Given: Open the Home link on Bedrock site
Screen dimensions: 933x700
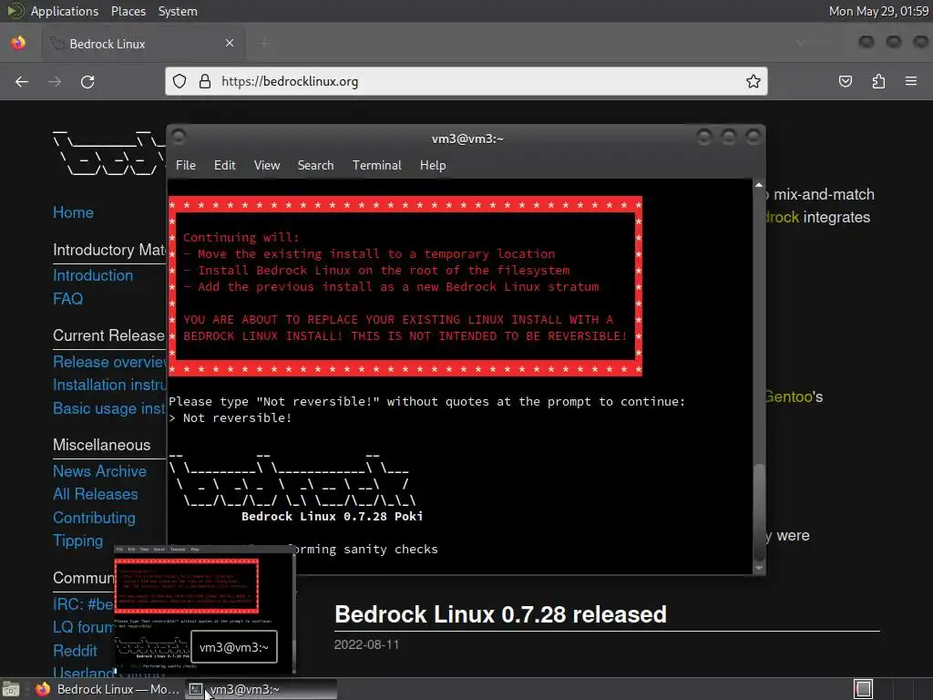Looking at the screenshot, I should 73,212.
